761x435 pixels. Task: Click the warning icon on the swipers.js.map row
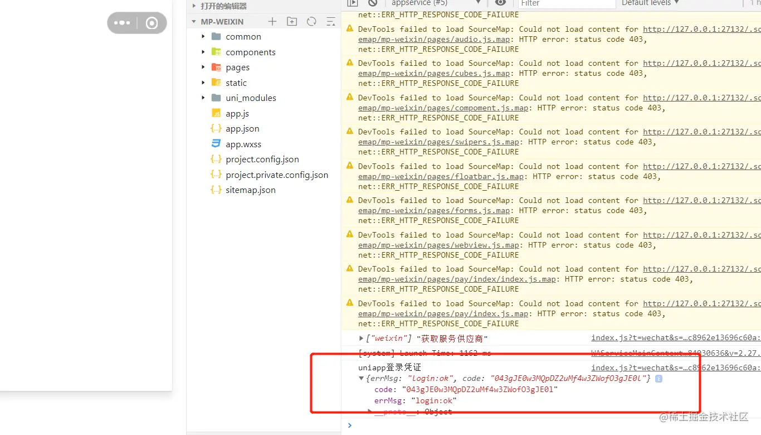[x=350, y=131]
